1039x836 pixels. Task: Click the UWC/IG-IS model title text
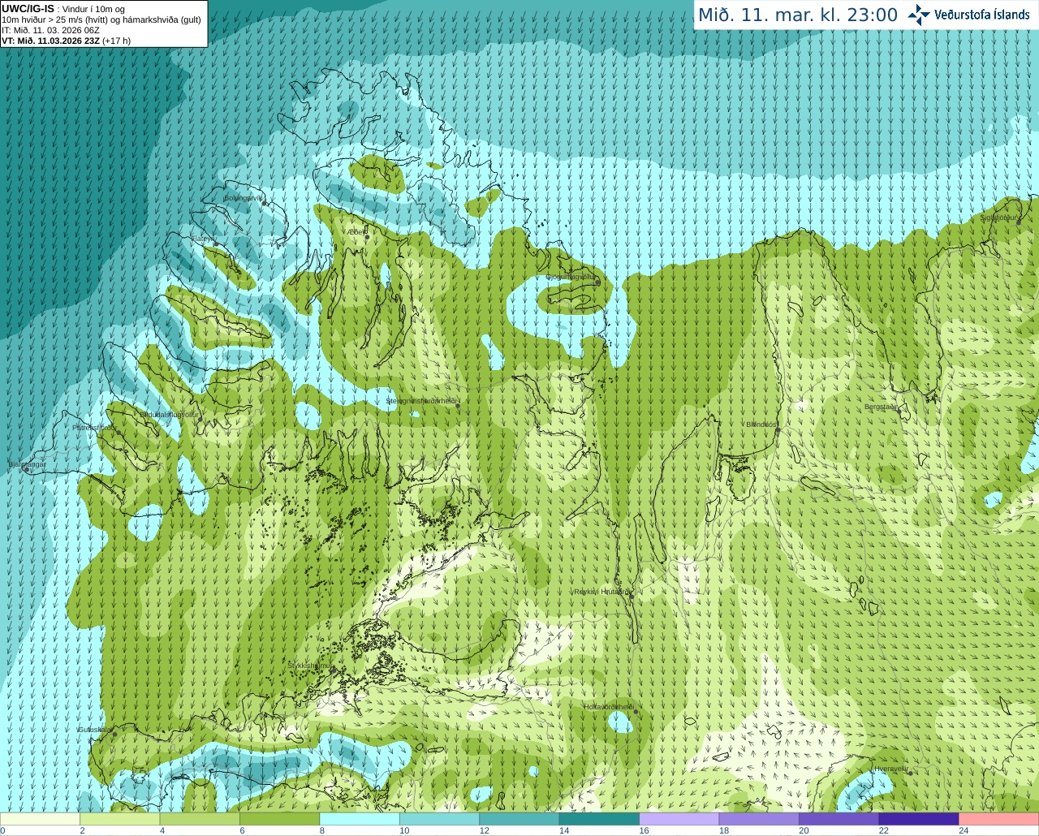coord(28,8)
